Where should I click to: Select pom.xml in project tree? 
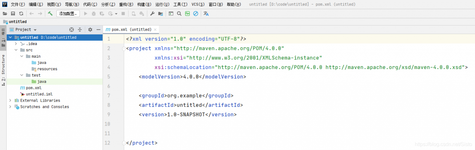(x=31, y=88)
